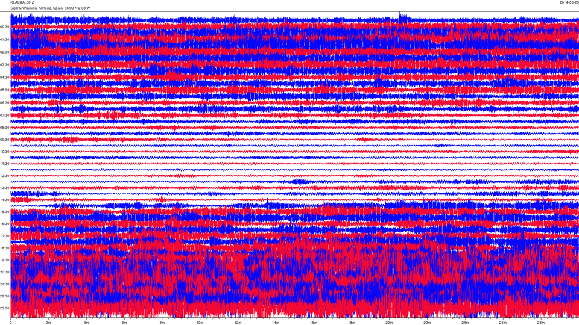Click the '4m' minute axis label

[x=86, y=323]
